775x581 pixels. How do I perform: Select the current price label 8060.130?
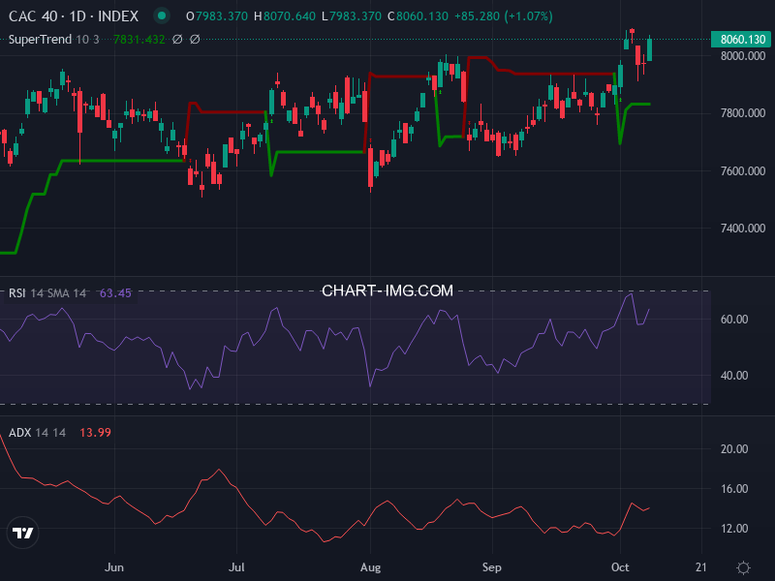click(741, 40)
